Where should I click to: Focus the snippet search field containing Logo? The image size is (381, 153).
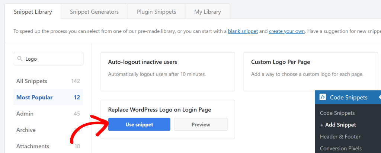pos(52,59)
